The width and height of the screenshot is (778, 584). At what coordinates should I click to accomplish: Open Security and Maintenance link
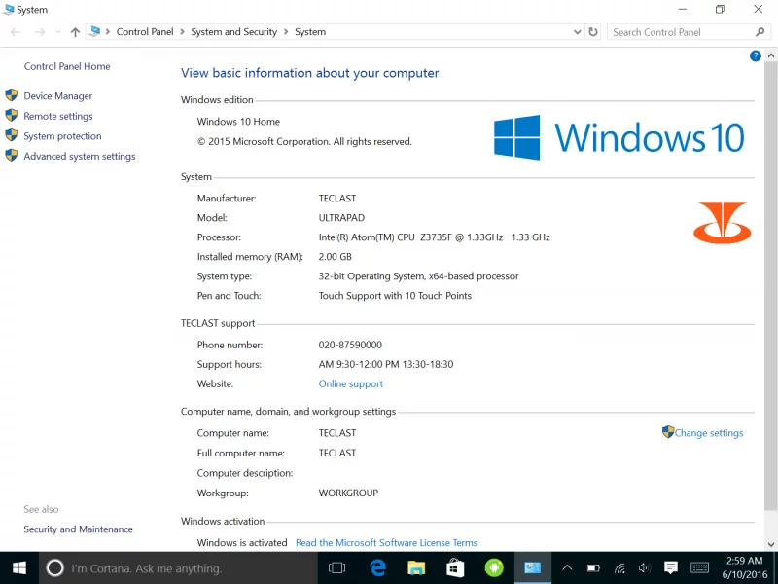(79, 529)
